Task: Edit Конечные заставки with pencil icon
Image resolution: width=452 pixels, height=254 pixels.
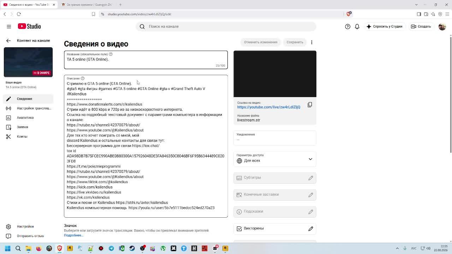Action: click(311, 195)
